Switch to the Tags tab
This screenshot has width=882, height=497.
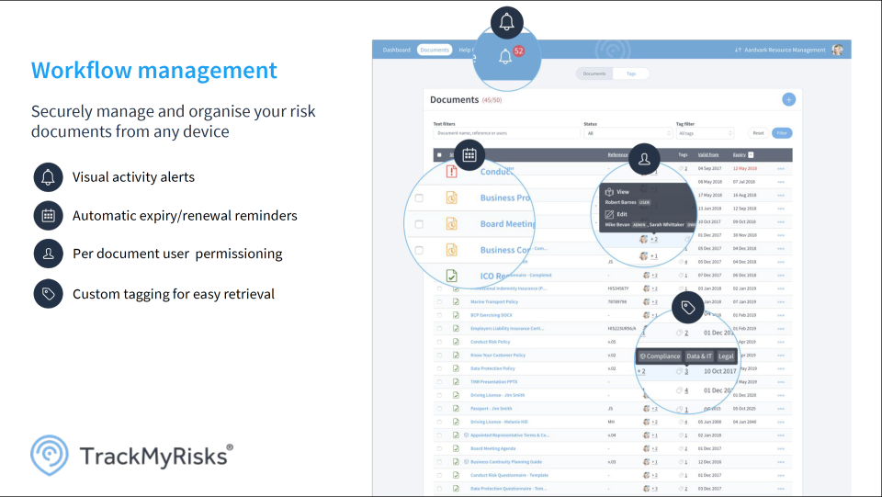coord(631,73)
